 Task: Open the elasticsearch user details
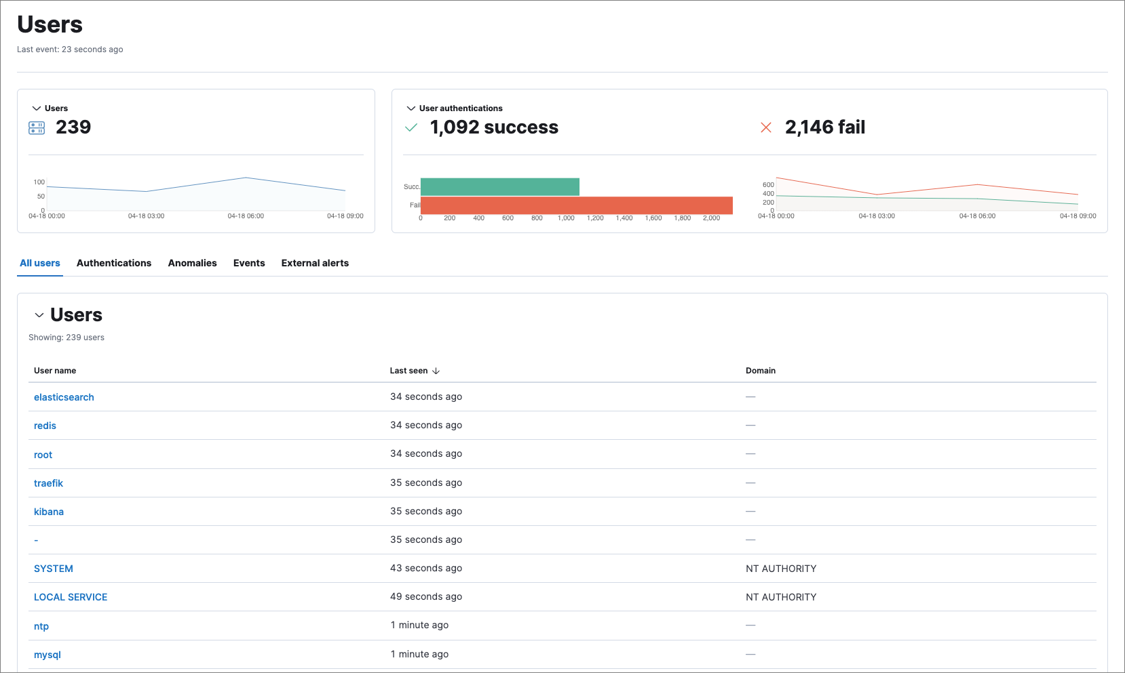(64, 396)
